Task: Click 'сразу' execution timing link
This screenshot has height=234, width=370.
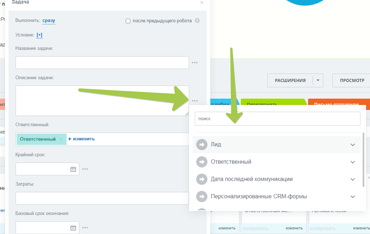Action: pyautogui.click(x=49, y=21)
